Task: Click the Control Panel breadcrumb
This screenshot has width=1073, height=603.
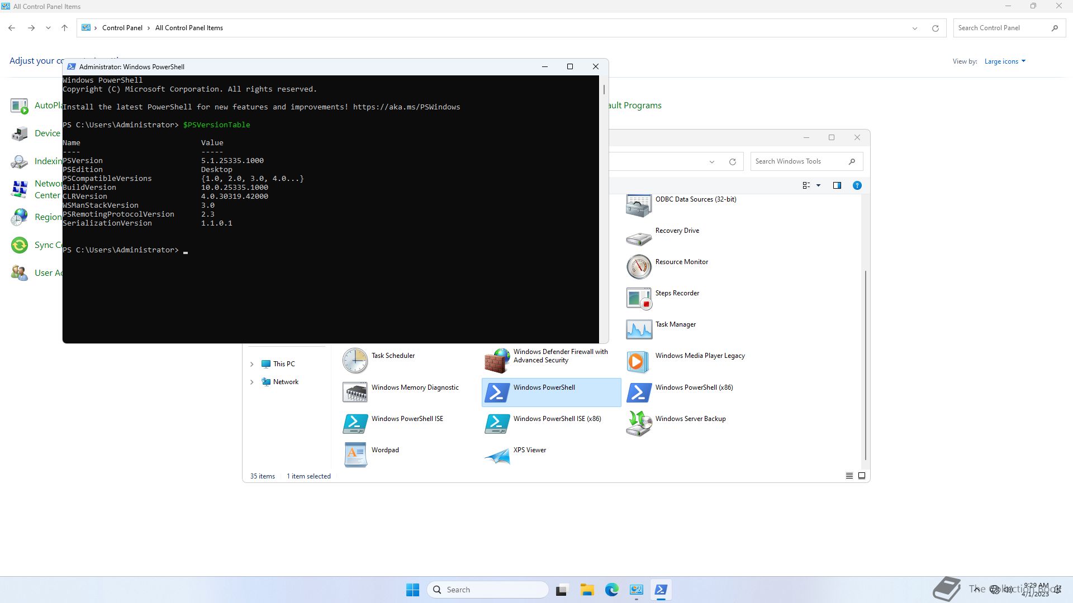Action: click(x=122, y=28)
